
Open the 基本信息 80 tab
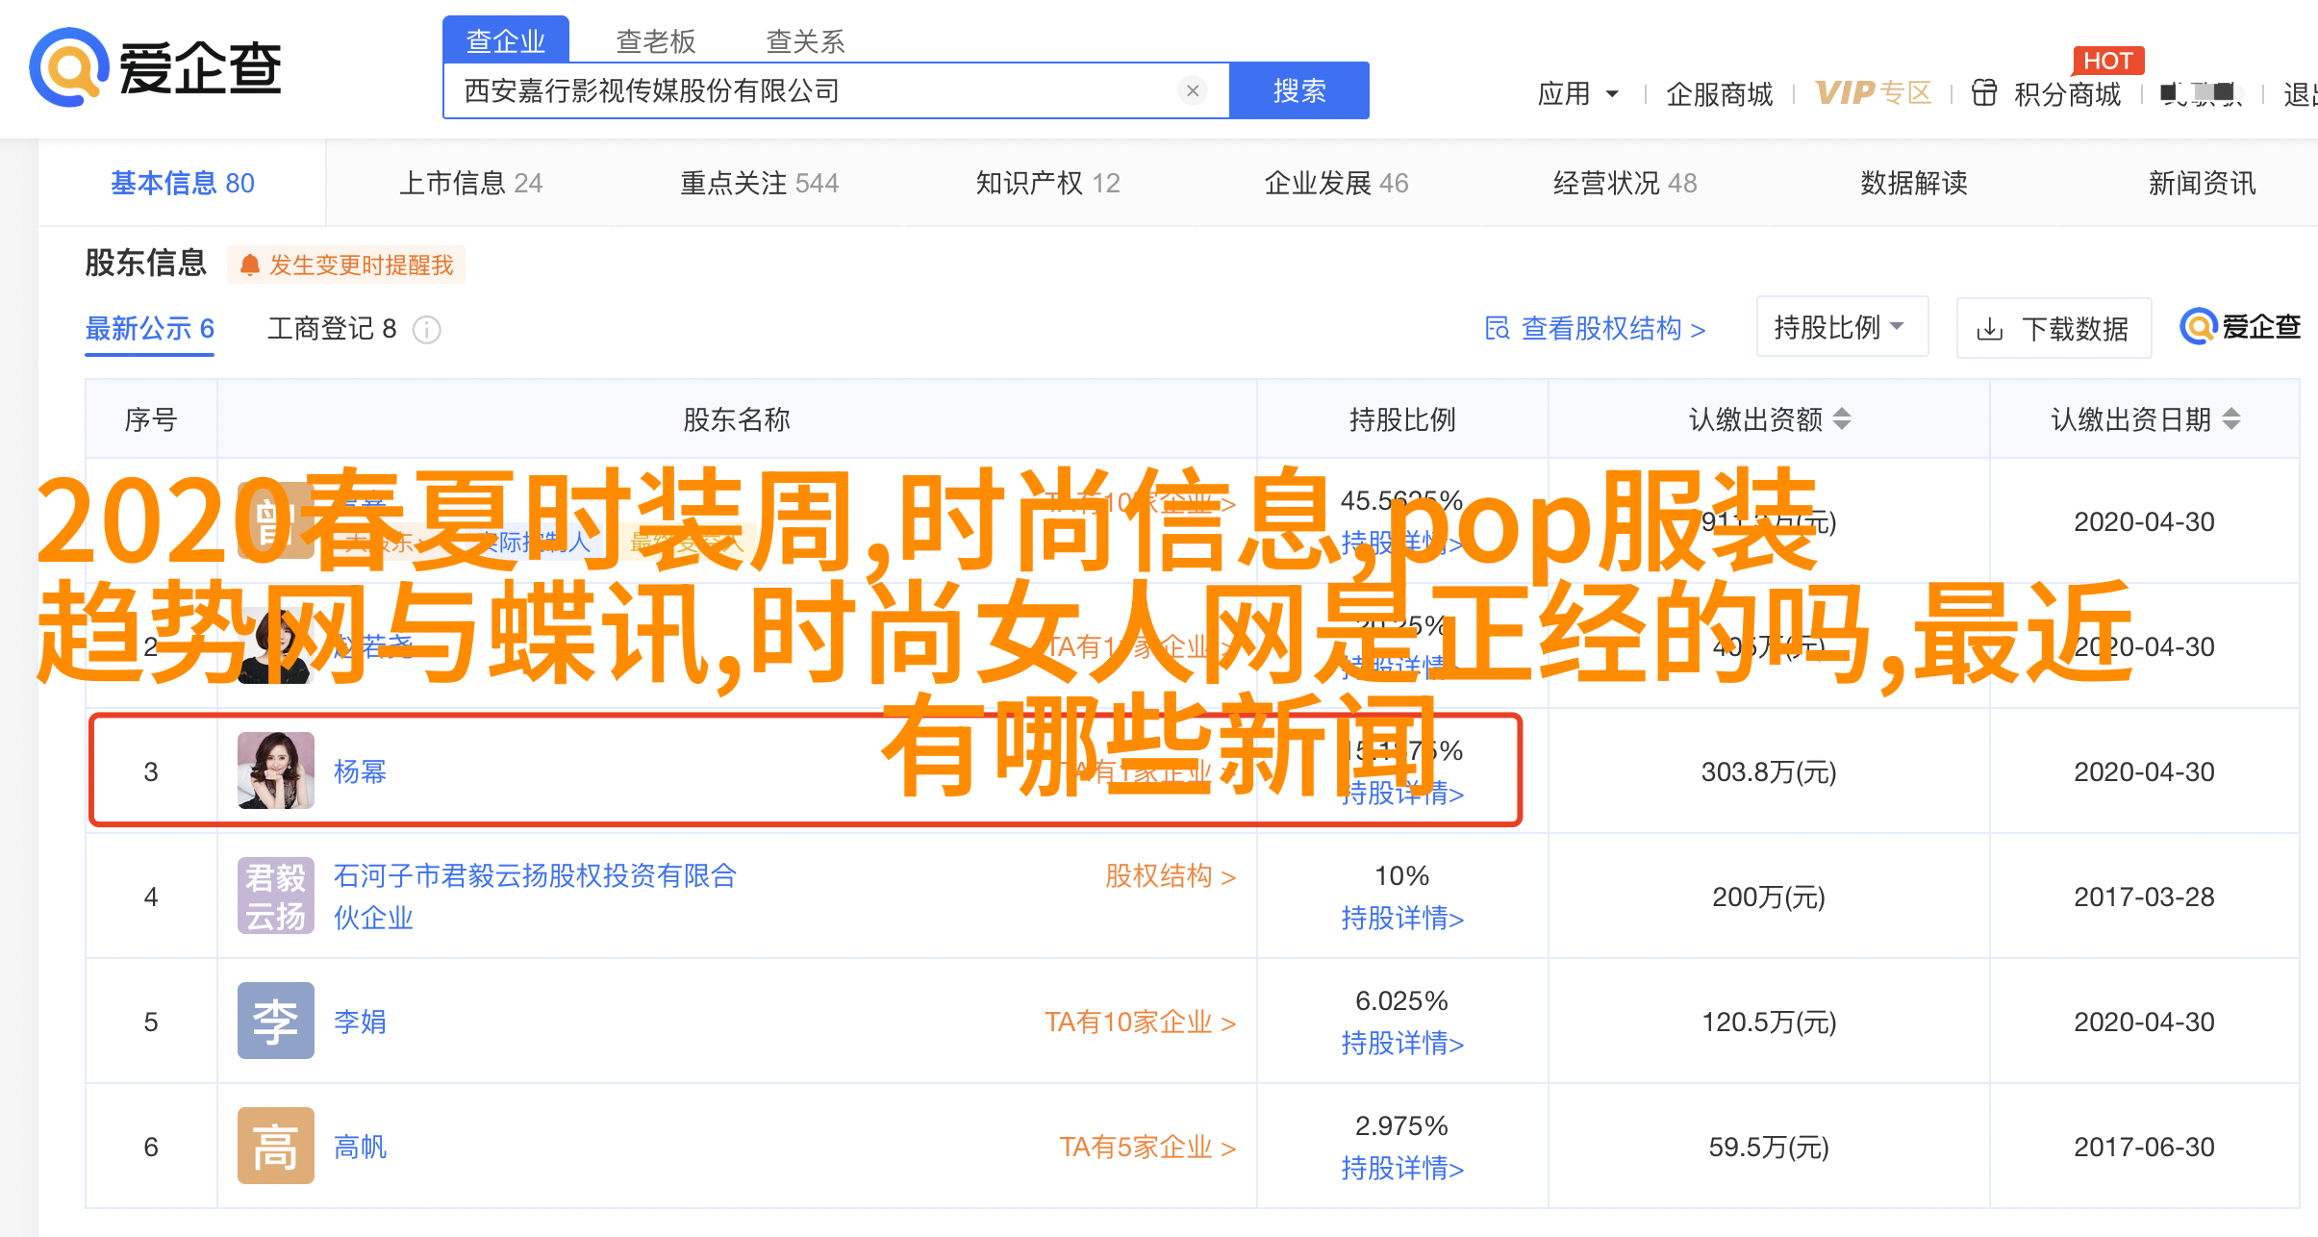(183, 183)
